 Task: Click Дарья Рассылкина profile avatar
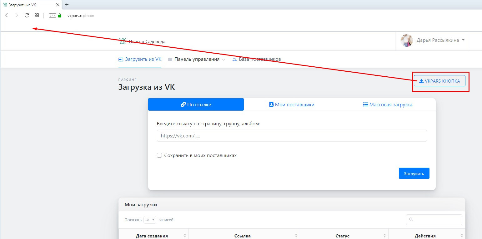407,41
